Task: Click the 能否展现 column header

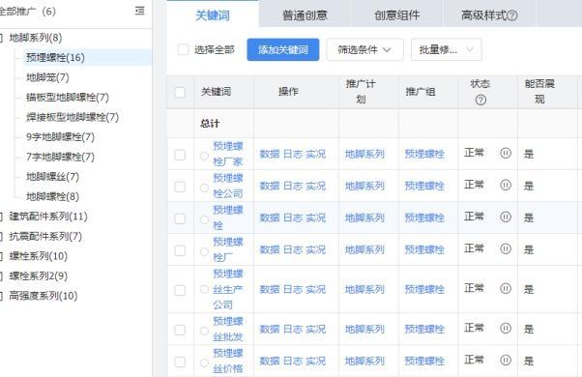Action: tap(539, 92)
